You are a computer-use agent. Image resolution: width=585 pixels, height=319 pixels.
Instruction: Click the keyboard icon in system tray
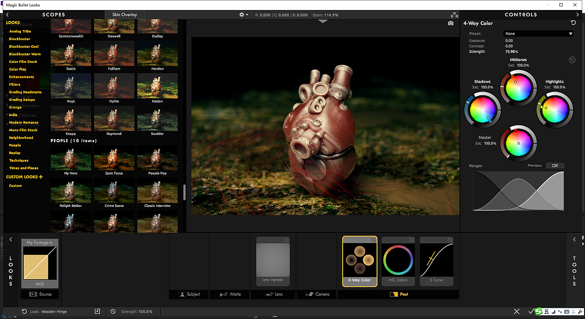pos(567,312)
